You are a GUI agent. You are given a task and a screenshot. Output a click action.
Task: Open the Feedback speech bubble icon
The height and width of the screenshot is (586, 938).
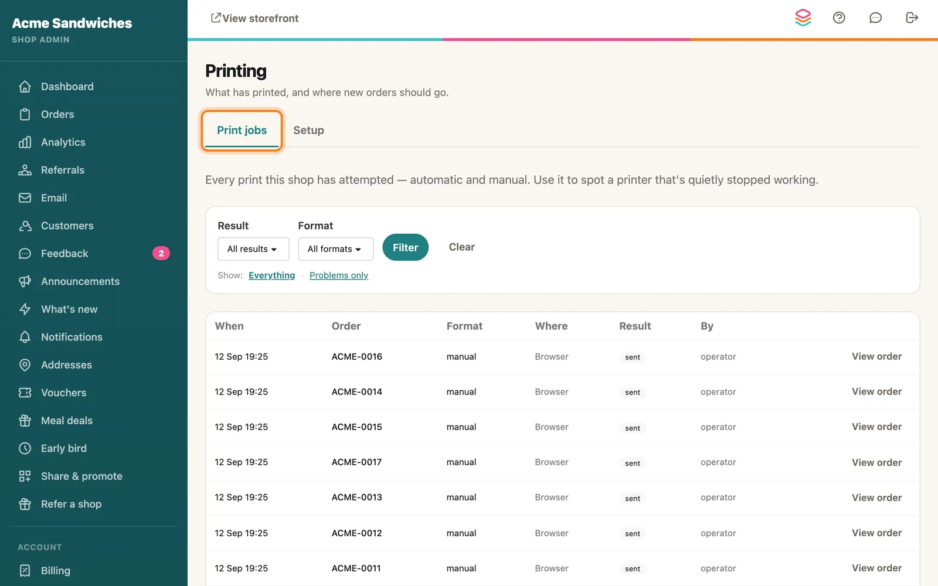(x=25, y=254)
